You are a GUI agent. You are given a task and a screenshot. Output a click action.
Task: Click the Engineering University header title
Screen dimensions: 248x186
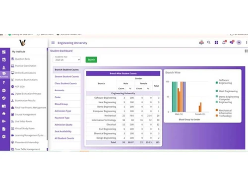click(72, 43)
